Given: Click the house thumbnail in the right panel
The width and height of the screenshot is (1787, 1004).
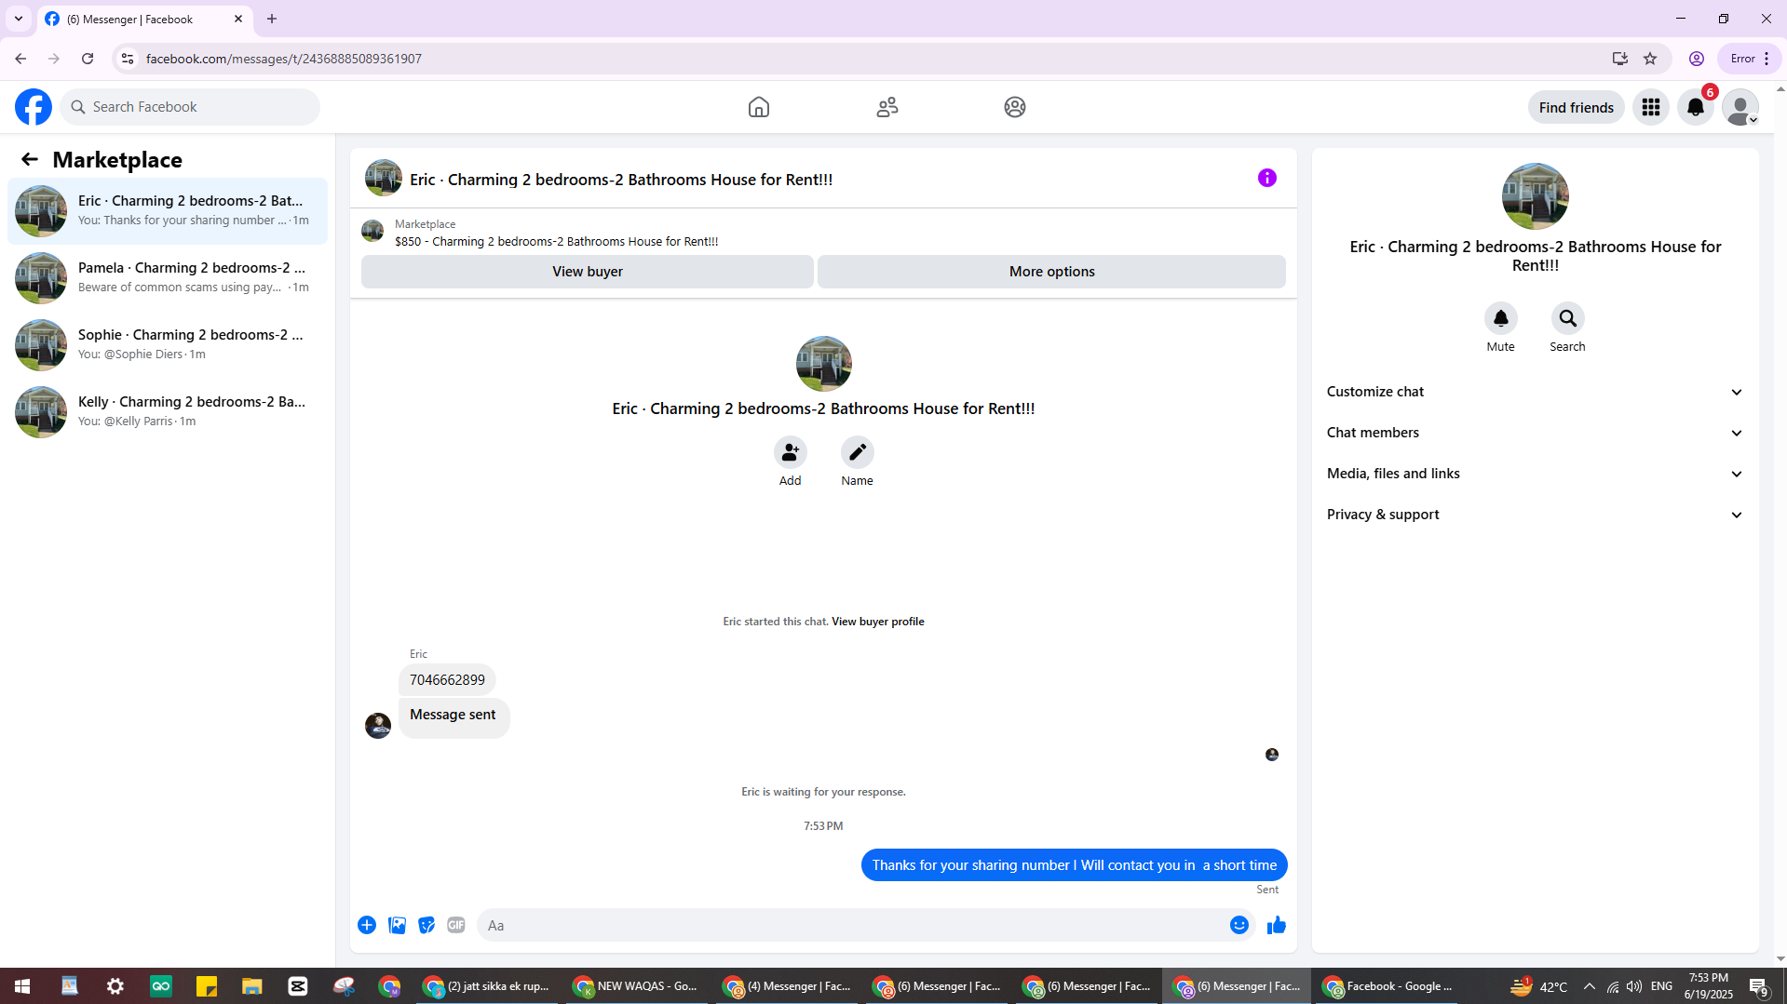Looking at the screenshot, I should tap(1536, 196).
